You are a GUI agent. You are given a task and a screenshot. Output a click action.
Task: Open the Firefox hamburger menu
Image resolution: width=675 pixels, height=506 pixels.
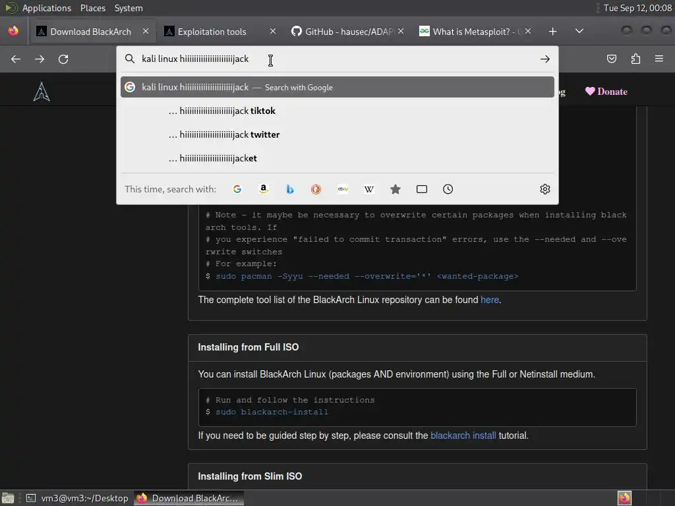[659, 59]
